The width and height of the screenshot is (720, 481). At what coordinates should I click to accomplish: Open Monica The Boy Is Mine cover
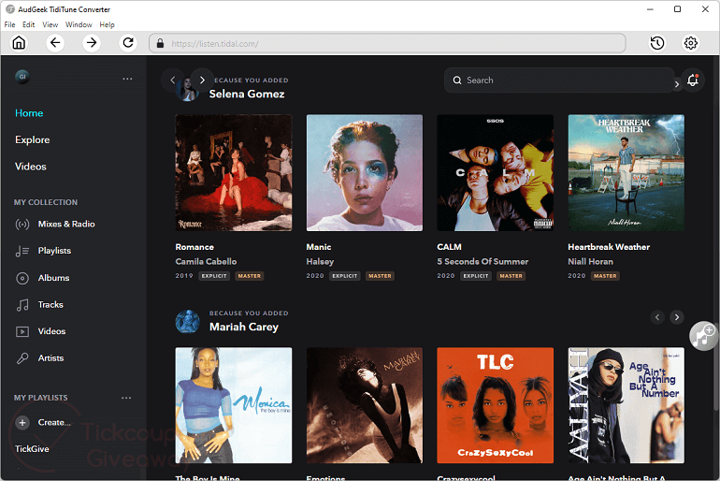[233, 405]
